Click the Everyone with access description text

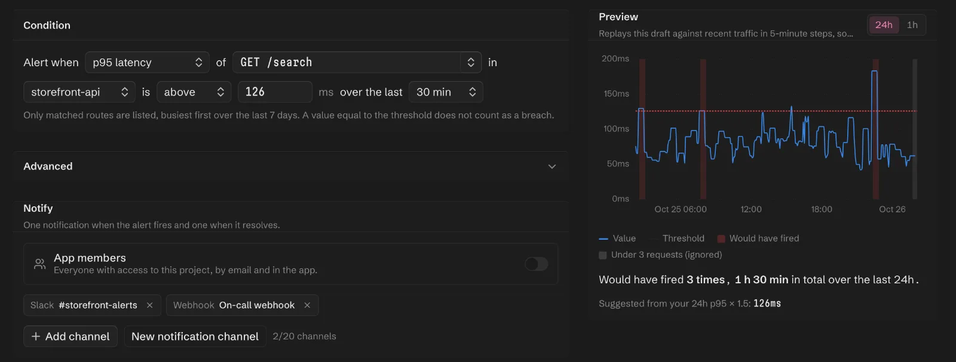[x=185, y=270]
